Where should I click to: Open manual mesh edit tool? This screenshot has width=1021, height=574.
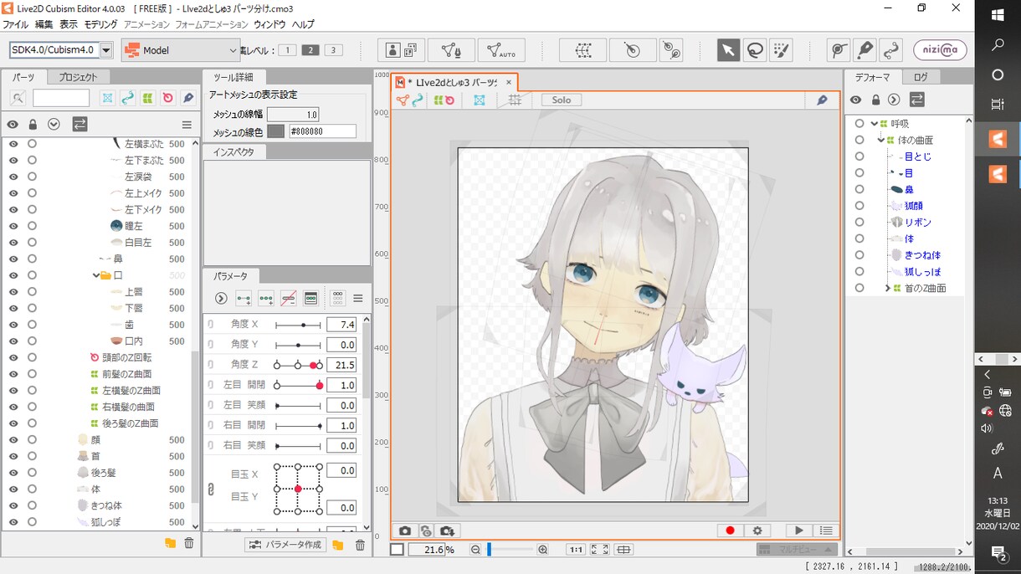451,50
